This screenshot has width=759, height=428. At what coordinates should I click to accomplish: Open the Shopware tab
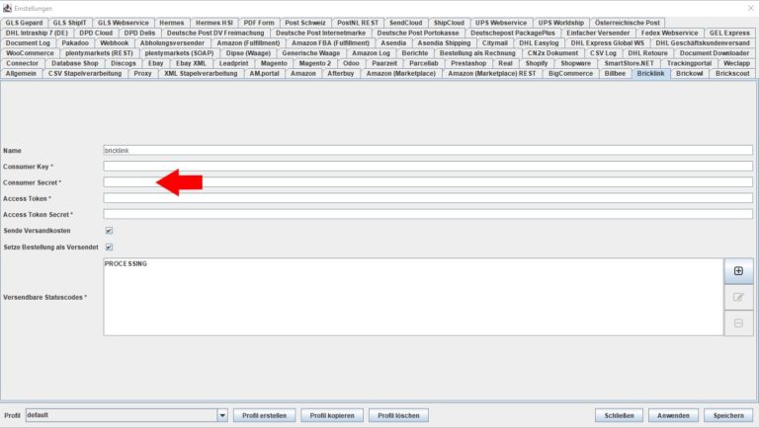coord(575,63)
